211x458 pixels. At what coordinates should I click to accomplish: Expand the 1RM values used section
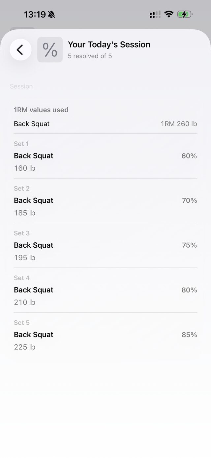[41, 110]
